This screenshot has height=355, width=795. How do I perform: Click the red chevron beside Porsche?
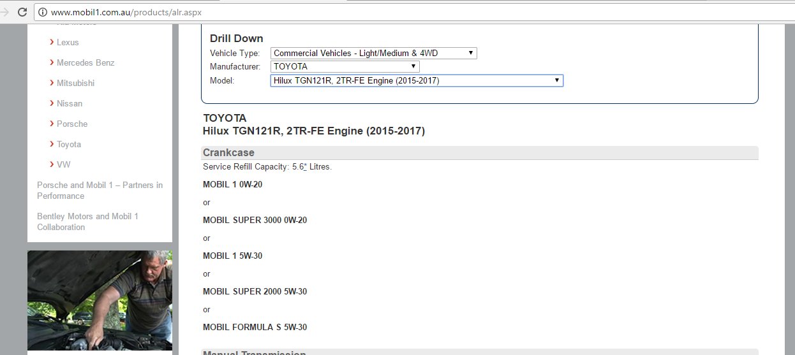click(51, 124)
